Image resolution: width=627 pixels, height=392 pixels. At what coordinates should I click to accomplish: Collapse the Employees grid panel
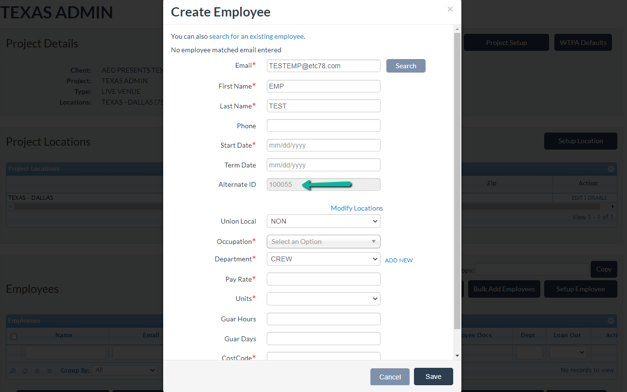[611, 321]
